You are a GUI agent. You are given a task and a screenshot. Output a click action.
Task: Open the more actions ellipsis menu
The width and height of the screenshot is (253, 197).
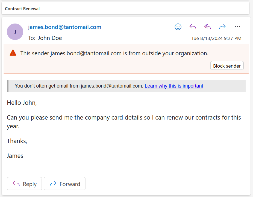pyautogui.click(x=237, y=27)
